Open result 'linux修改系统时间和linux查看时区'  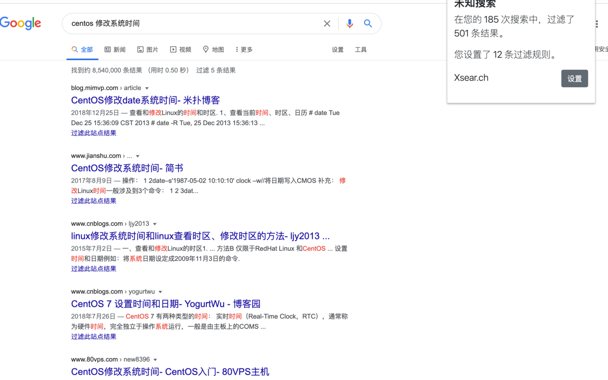click(200, 236)
